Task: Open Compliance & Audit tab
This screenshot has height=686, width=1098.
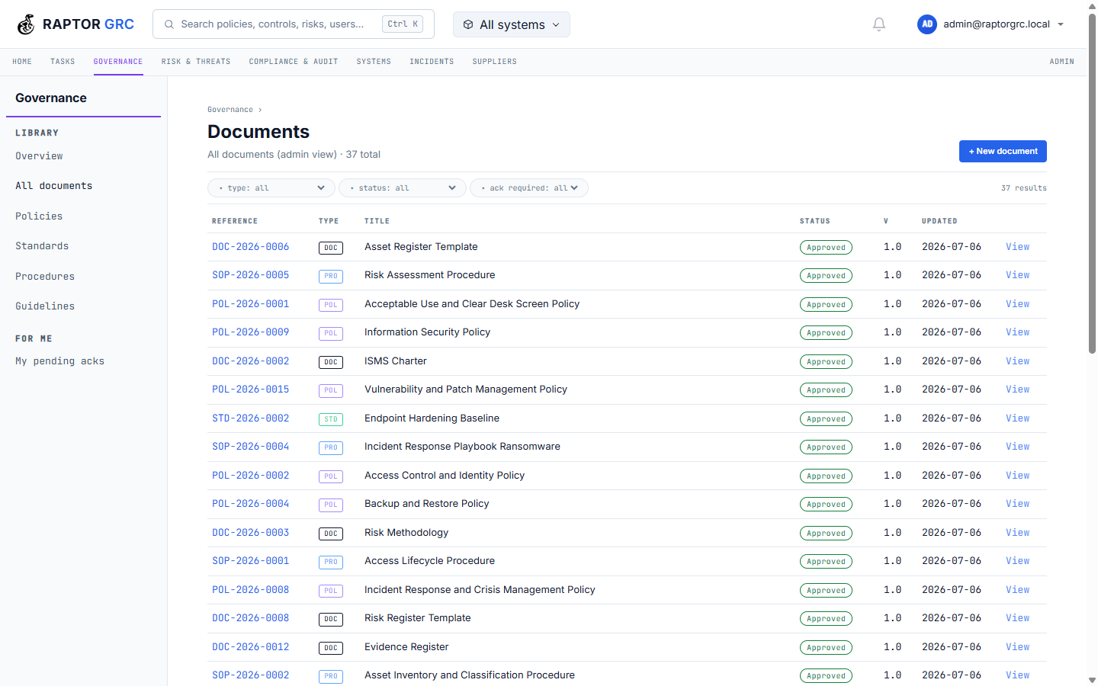Action: point(294,62)
